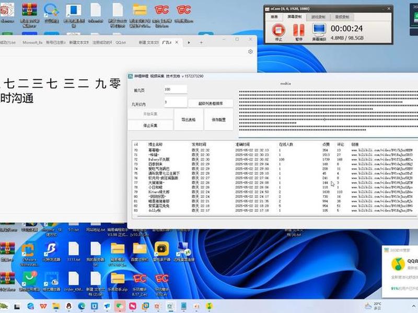
Task: Click the oCam screen capture monitor icon
Action: pyautogui.click(x=319, y=30)
